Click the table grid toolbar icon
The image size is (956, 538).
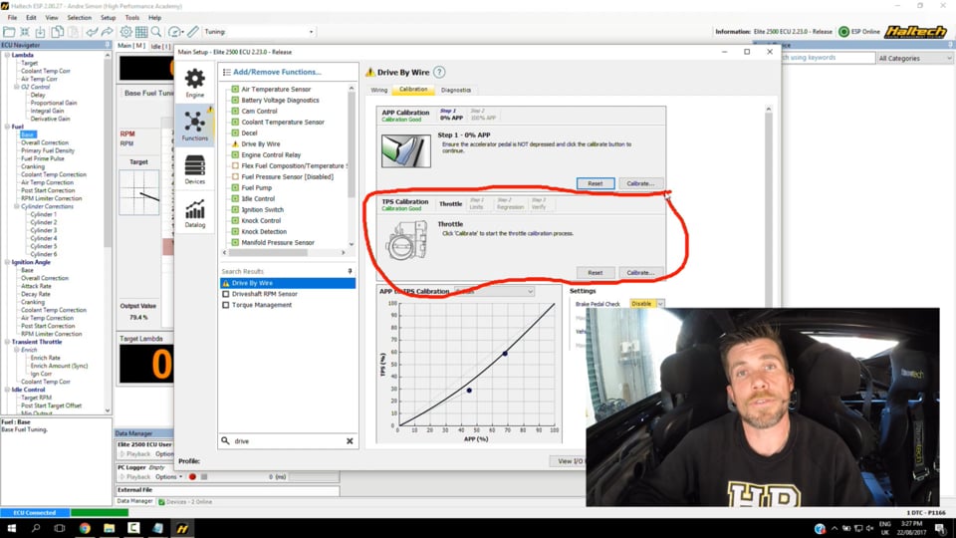tap(141, 32)
